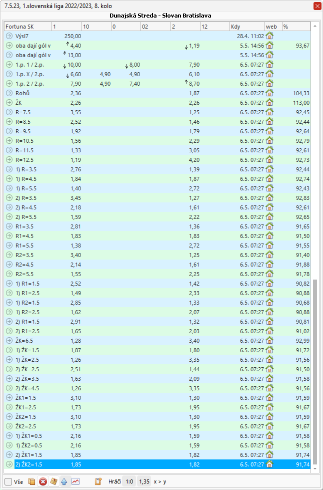
Task: Open web house icon for 1.p. X / 2.p. row
Action: (x=269, y=74)
